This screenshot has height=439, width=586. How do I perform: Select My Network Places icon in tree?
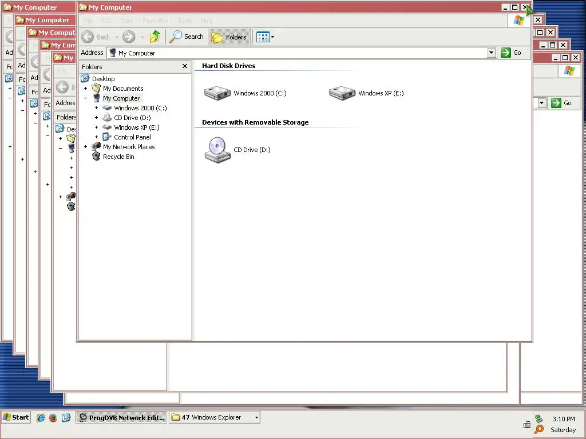[96, 146]
